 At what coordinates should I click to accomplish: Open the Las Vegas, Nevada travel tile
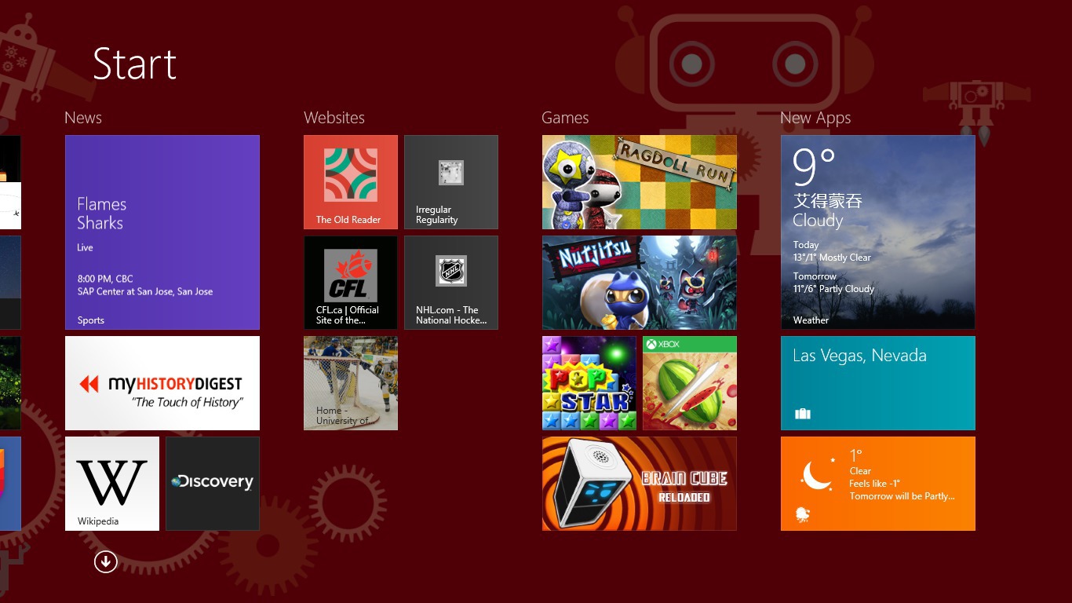pos(878,383)
